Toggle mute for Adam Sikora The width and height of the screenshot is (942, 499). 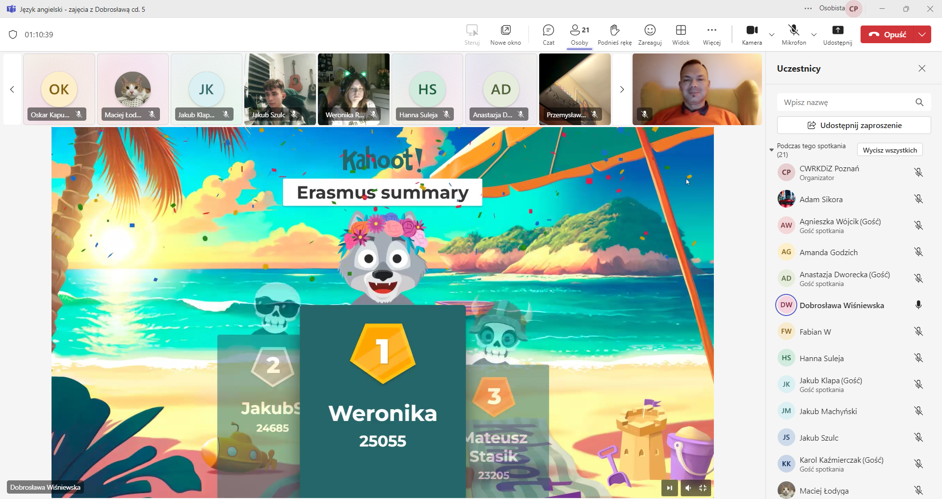pos(918,199)
